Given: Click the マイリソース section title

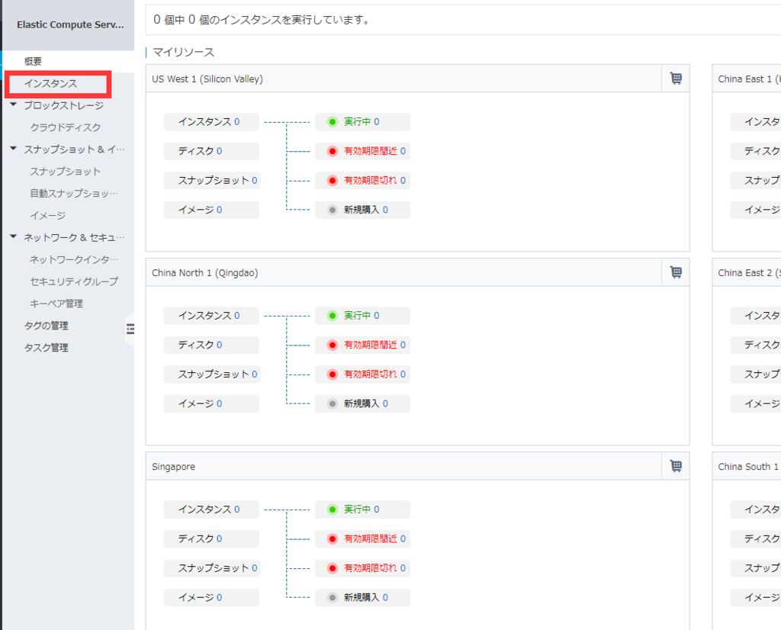Looking at the screenshot, I should [x=183, y=52].
